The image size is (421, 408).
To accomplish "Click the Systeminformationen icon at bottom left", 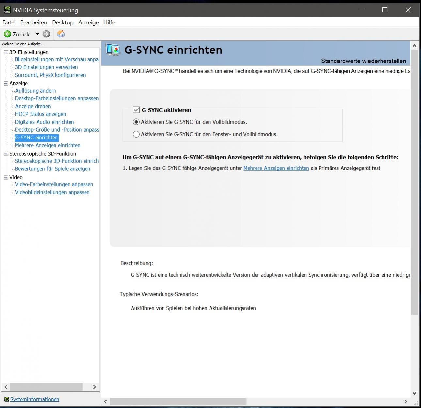I will [x=7, y=399].
